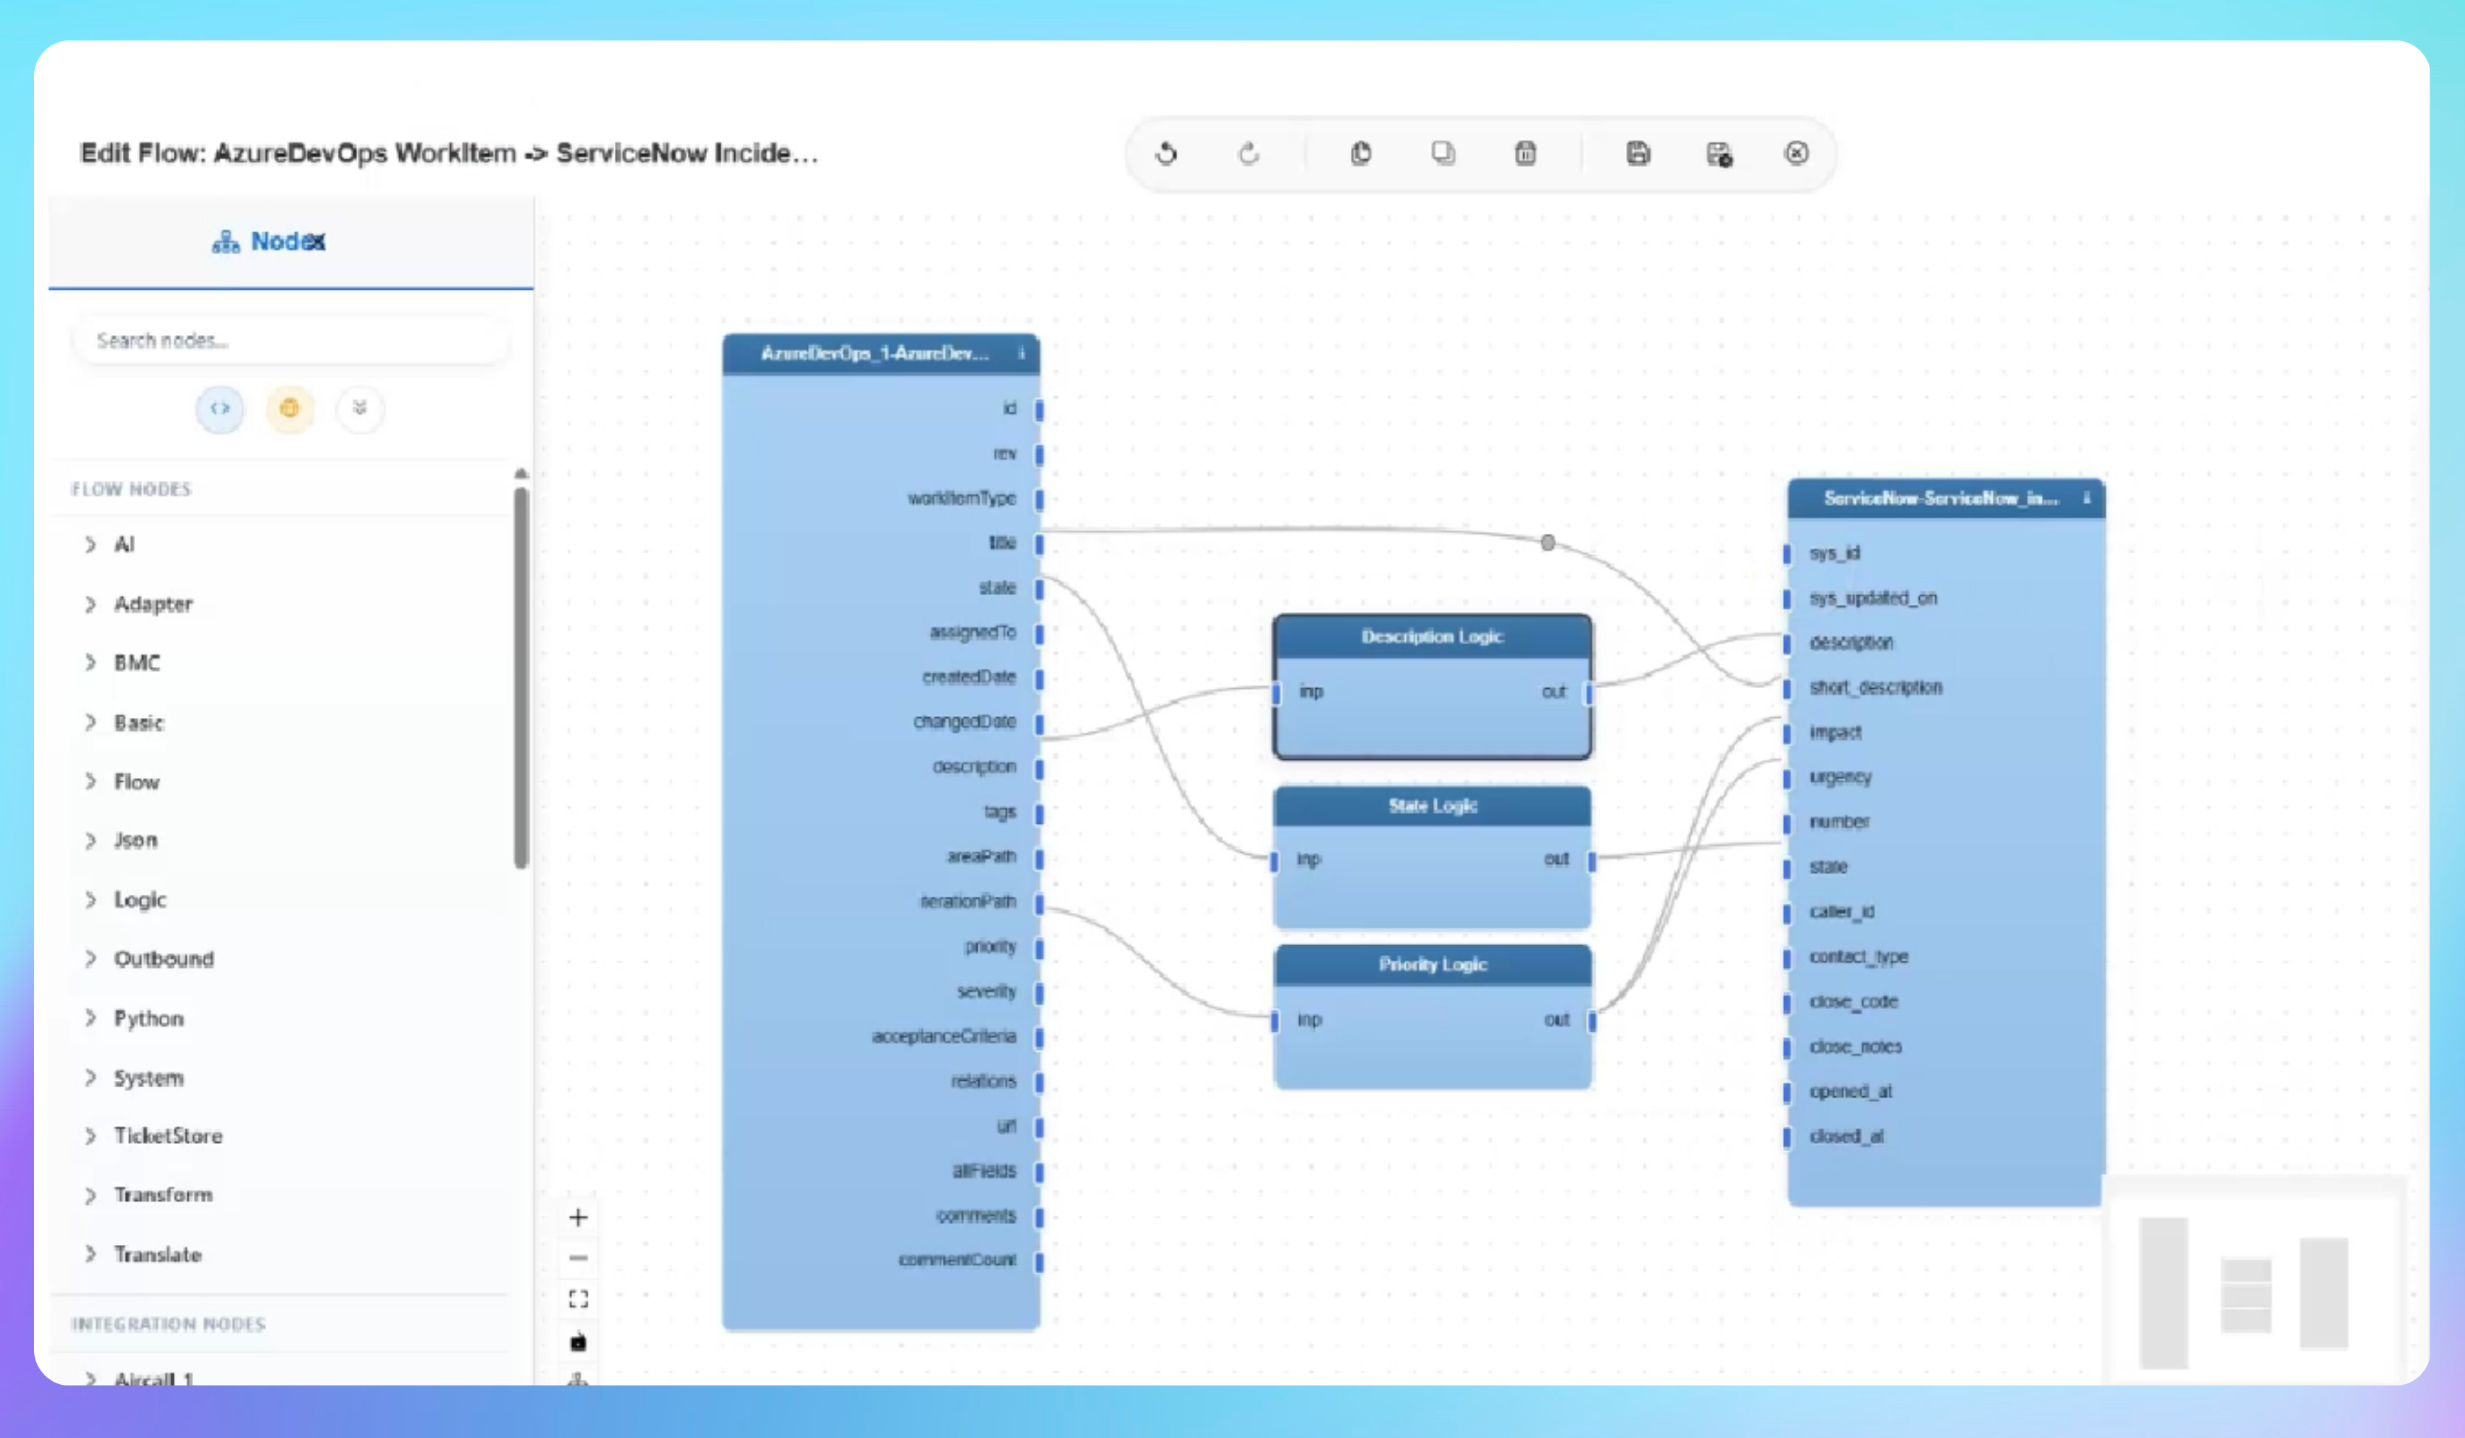Click the copy/duplicate icon in toolbar

point(1443,153)
